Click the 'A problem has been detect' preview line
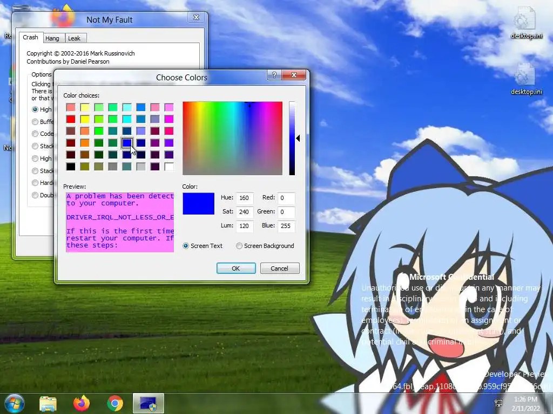Viewport: 553px width, 414px height. [120, 196]
